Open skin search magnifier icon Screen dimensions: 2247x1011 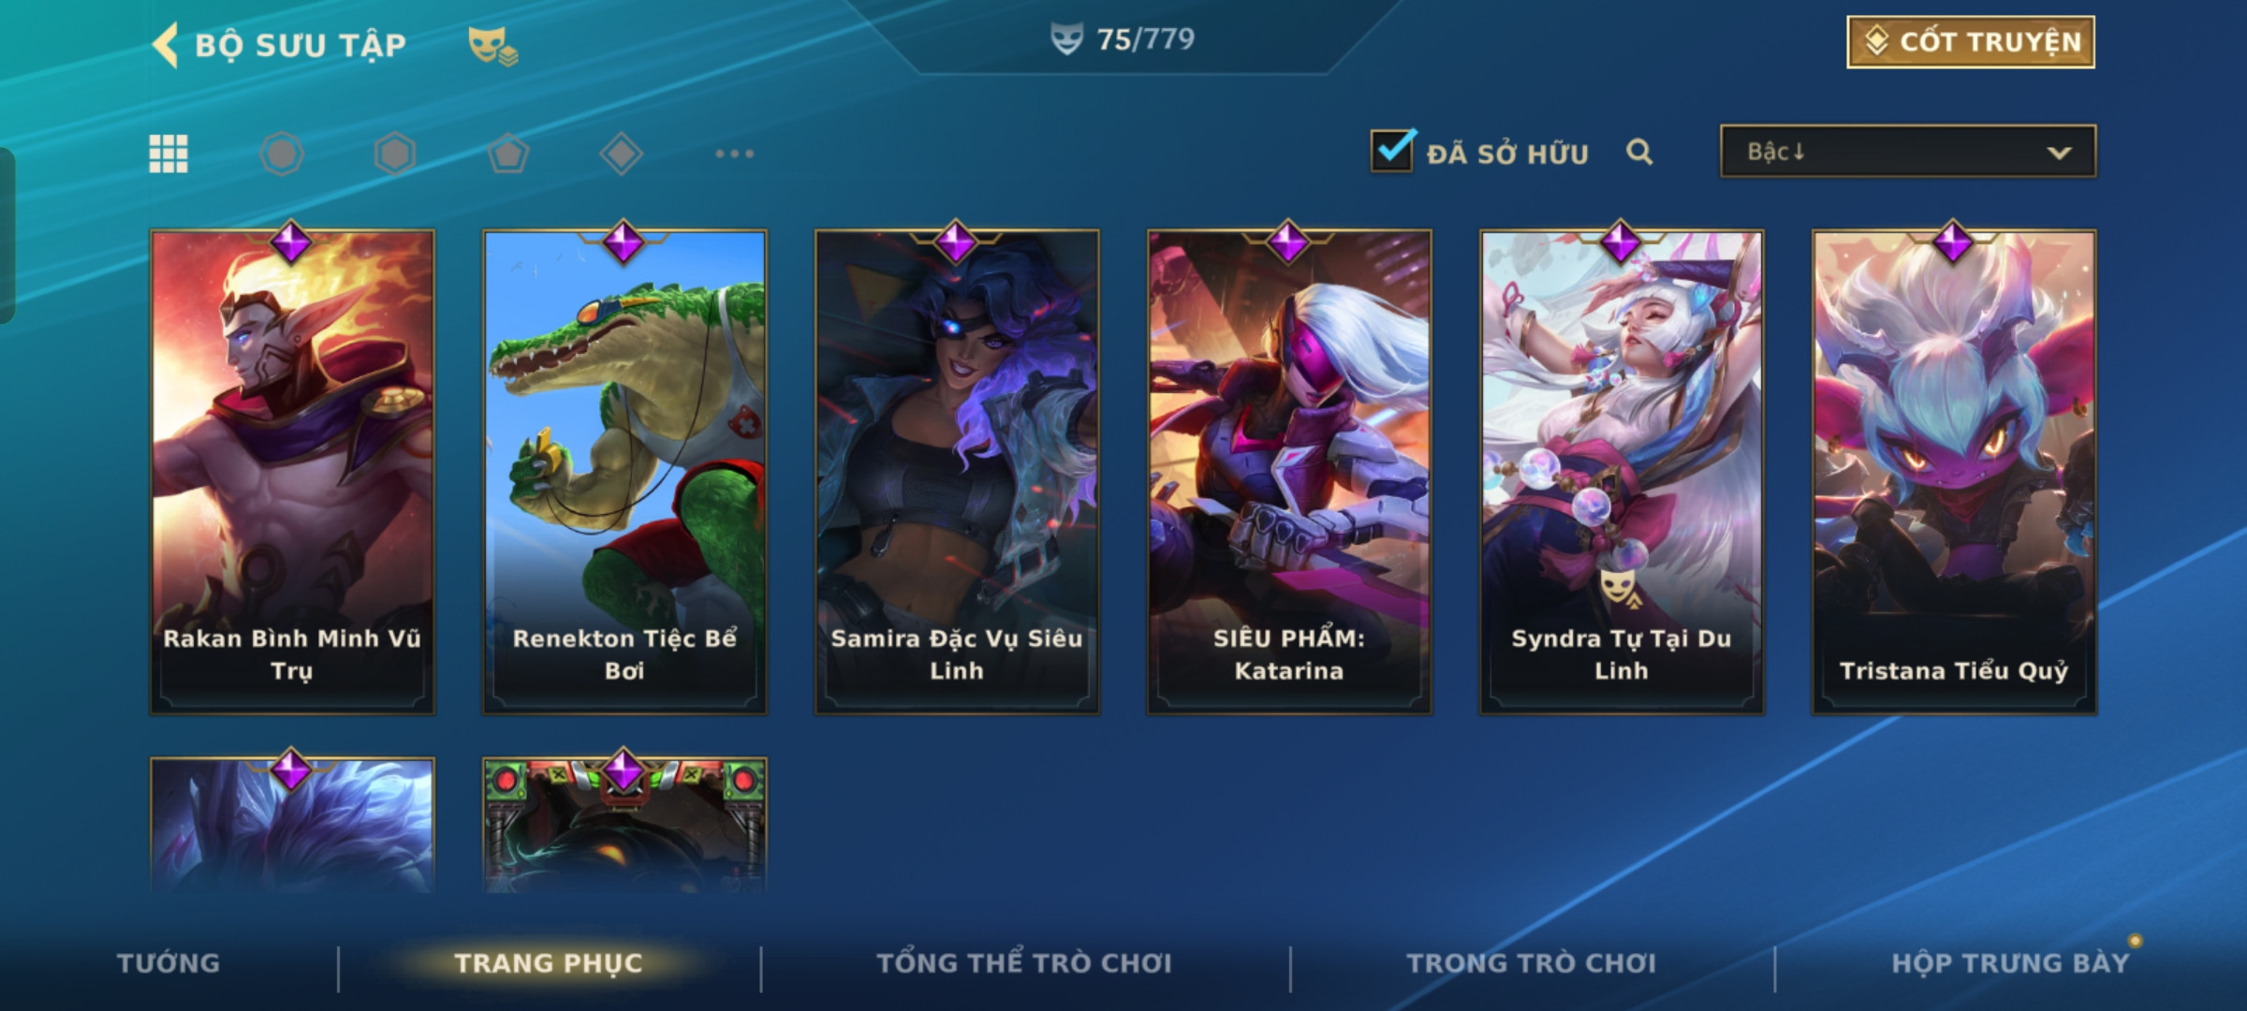click(1639, 152)
